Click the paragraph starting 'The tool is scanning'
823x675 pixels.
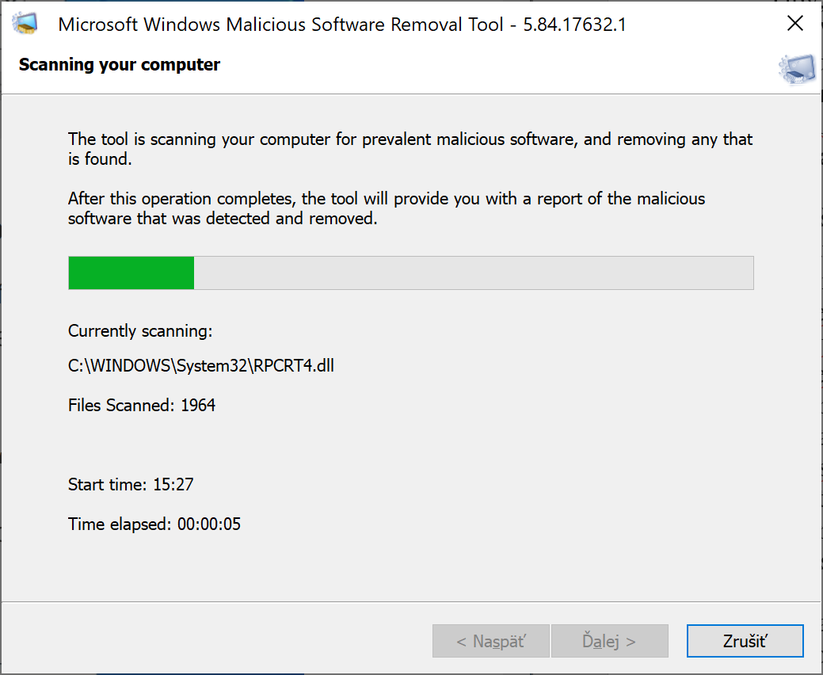[410, 149]
